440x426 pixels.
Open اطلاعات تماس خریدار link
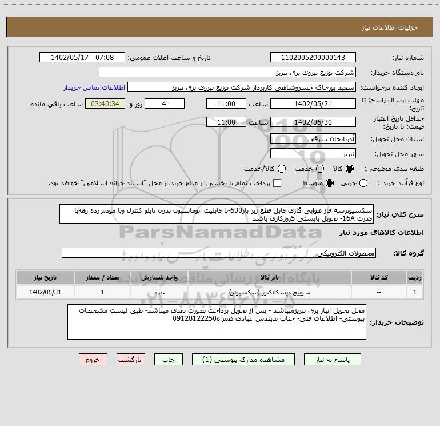[x=94, y=87]
